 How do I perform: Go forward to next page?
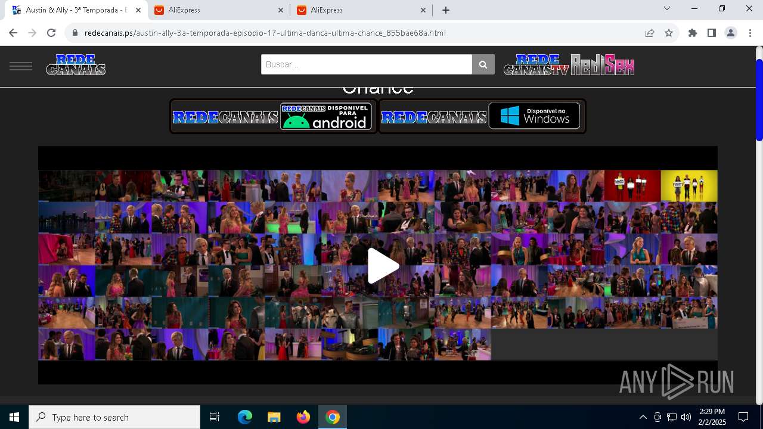(32, 33)
